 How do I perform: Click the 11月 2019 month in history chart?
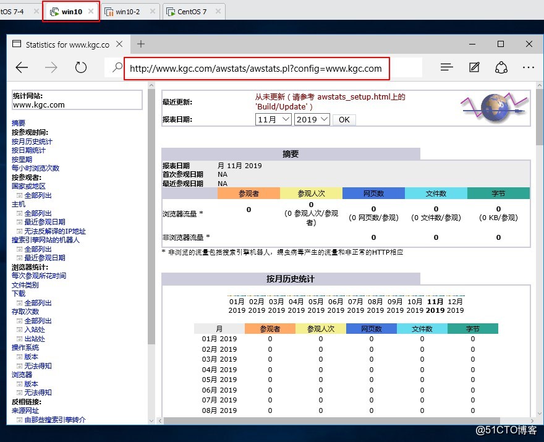point(435,305)
